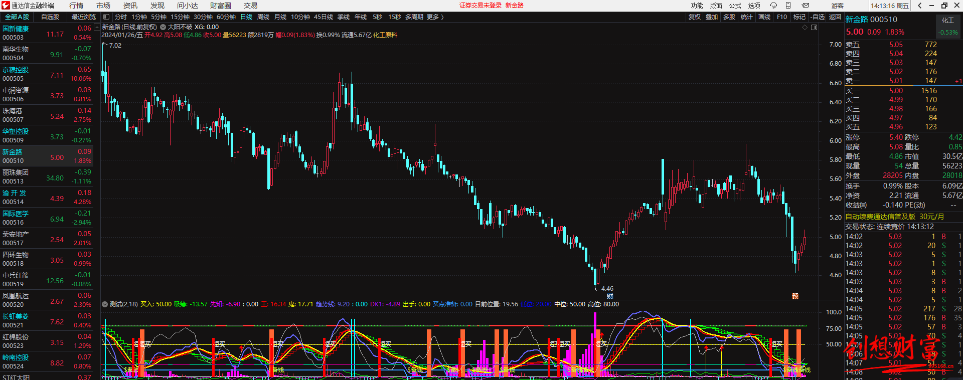
Task: Open indicator dropdown circle before 大阳不破
Action: point(163,27)
